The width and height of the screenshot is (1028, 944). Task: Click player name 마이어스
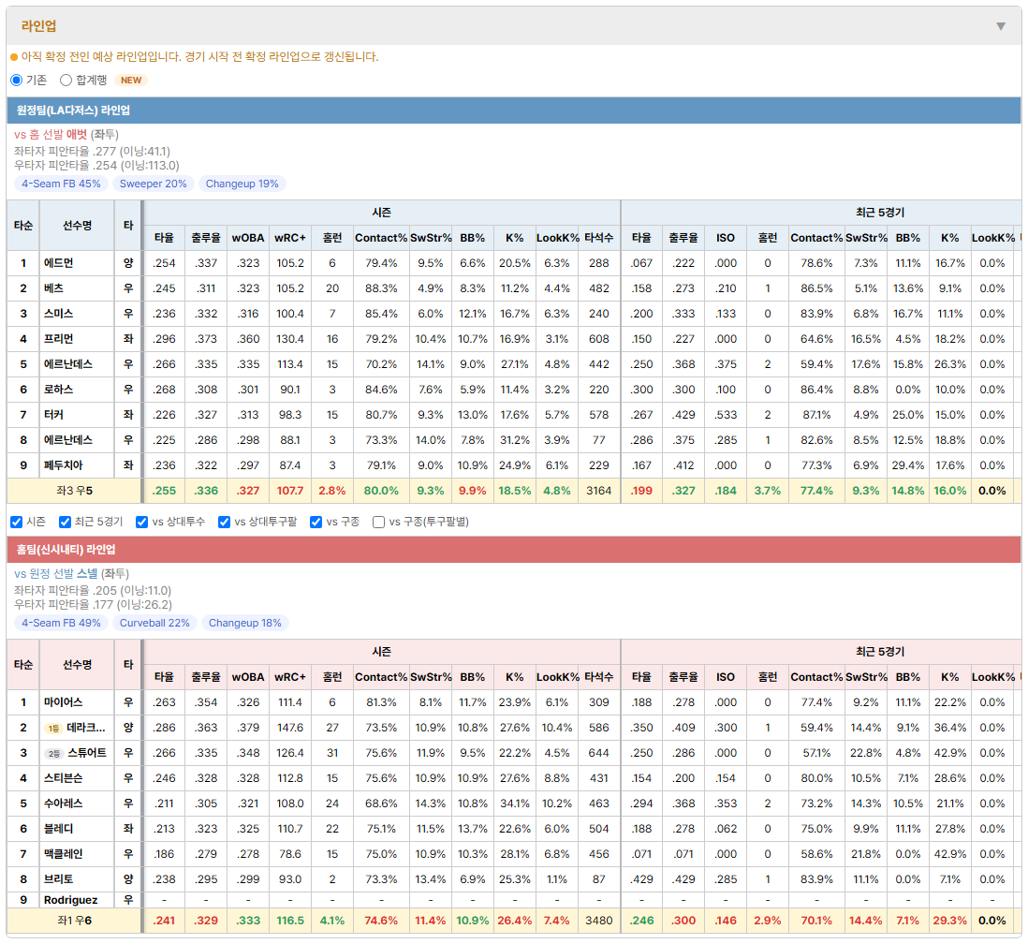63,702
